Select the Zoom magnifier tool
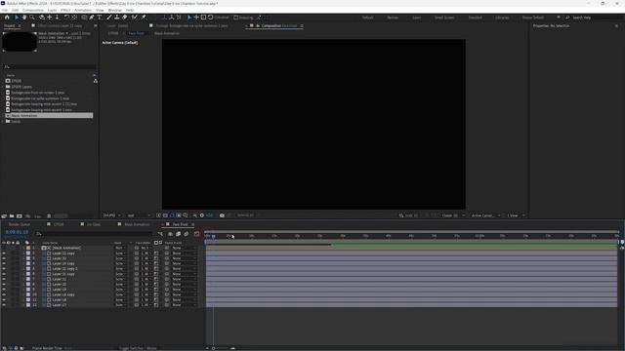The image size is (625, 351). [x=32, y=18]
